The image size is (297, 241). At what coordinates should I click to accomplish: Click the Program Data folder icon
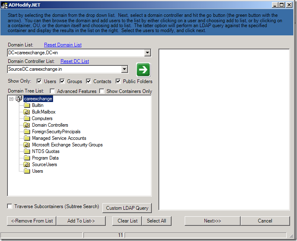(27, 158)
